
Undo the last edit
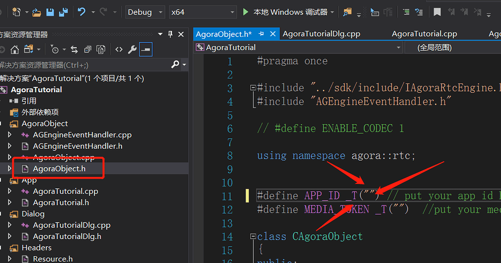point(81,12)
